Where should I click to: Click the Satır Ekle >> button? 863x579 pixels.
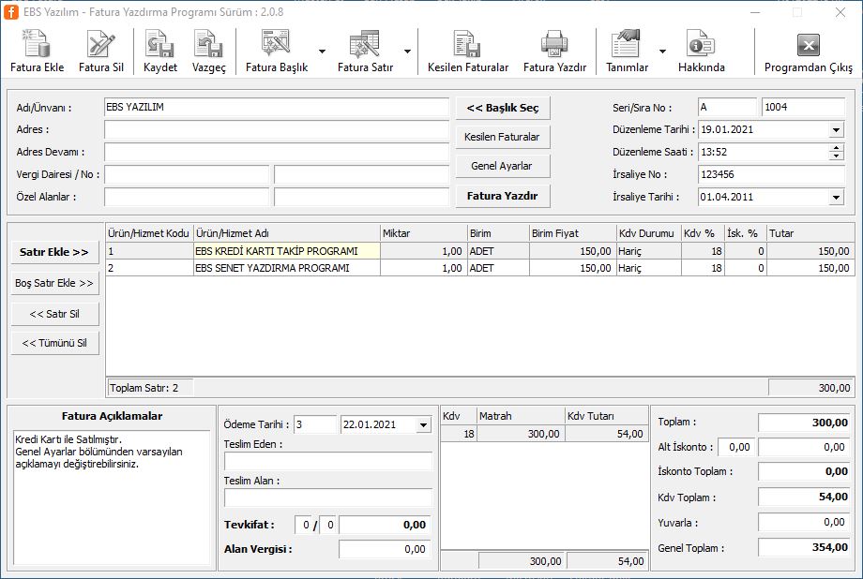(x=54, y=252)
